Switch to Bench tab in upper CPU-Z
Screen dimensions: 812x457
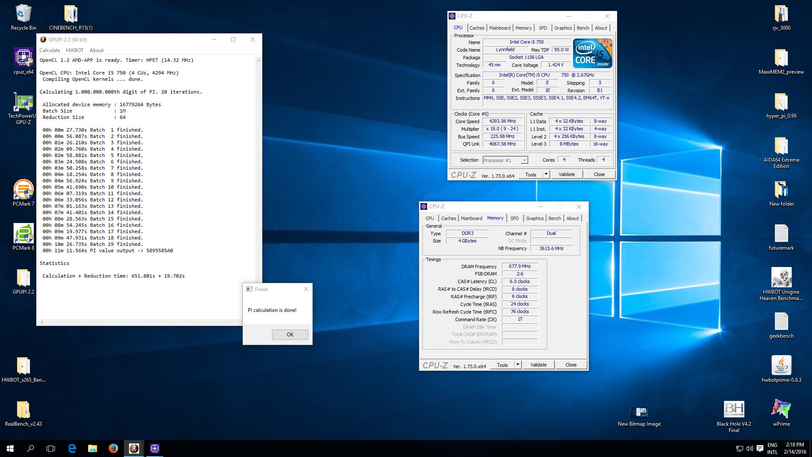583,28
